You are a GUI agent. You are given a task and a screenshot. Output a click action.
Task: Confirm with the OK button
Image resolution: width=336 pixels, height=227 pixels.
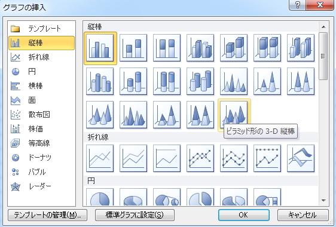tap(244, 215)
